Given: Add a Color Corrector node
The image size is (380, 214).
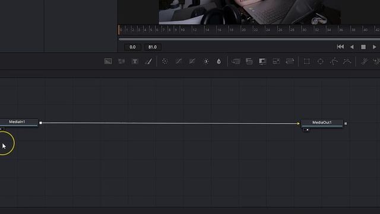Looking at the screenshot, I should 165,61.
